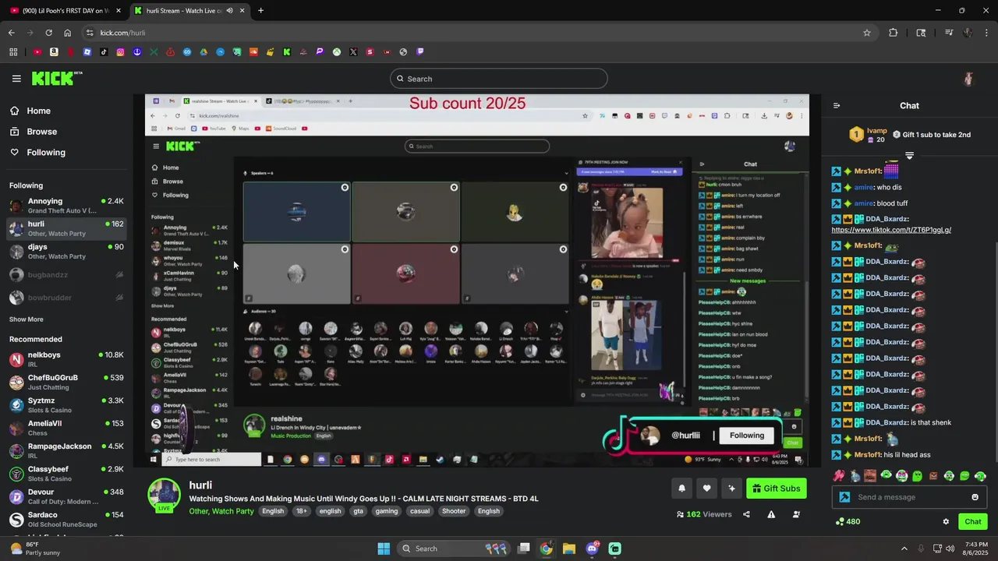Close the hurli Stream browser tab

point(242,10)
